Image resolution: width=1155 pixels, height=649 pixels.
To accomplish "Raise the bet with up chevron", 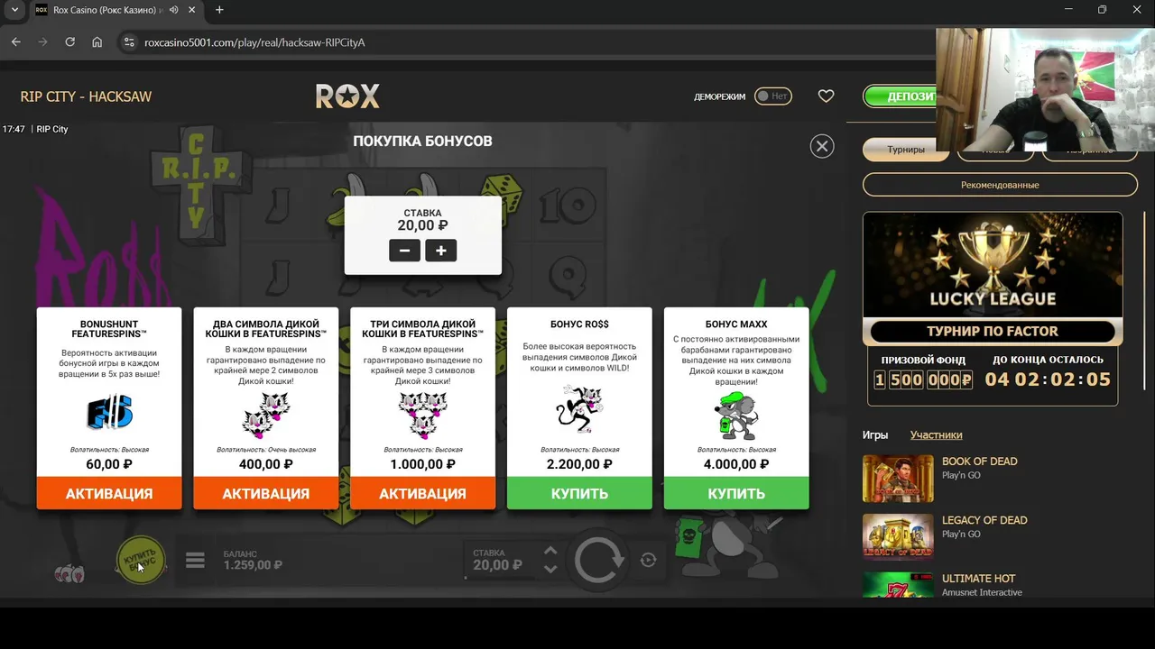I will (x=550, y=551).
